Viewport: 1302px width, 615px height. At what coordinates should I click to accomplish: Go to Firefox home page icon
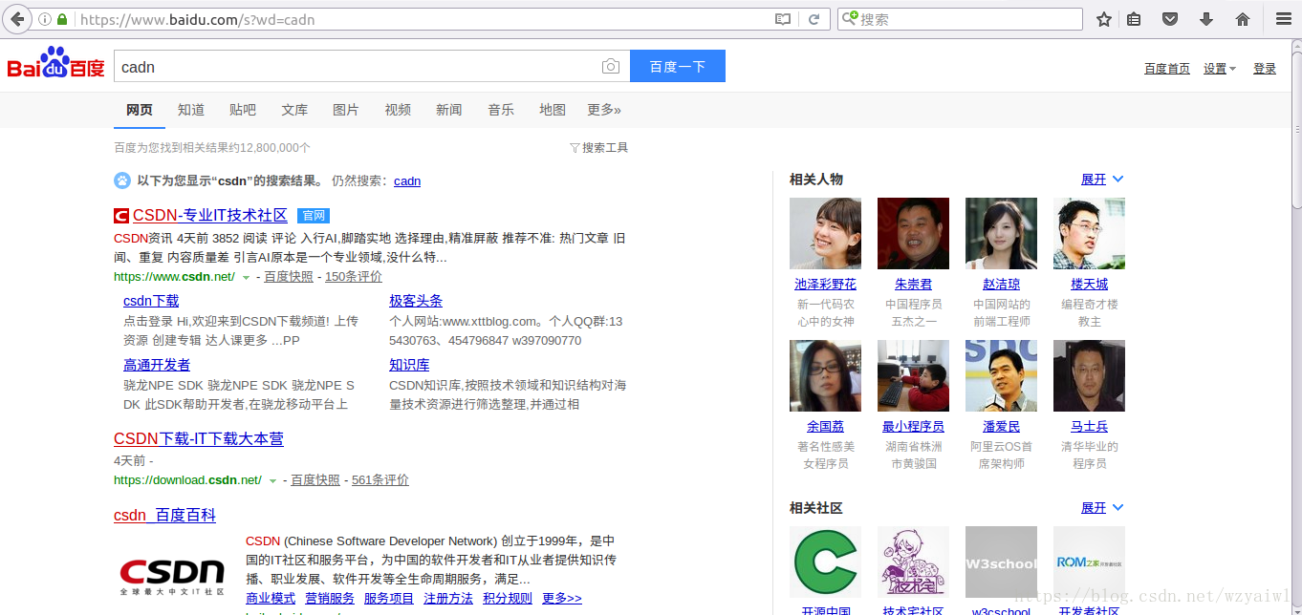click(1243, 19)
